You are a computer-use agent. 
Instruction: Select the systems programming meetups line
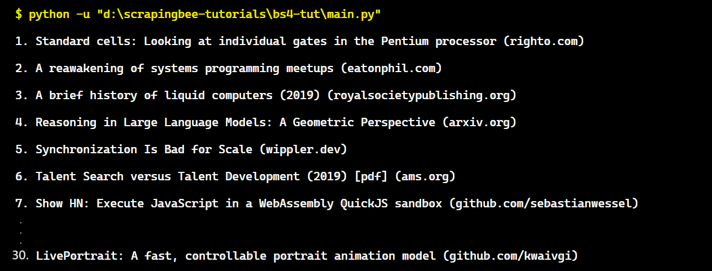(185, 68)
